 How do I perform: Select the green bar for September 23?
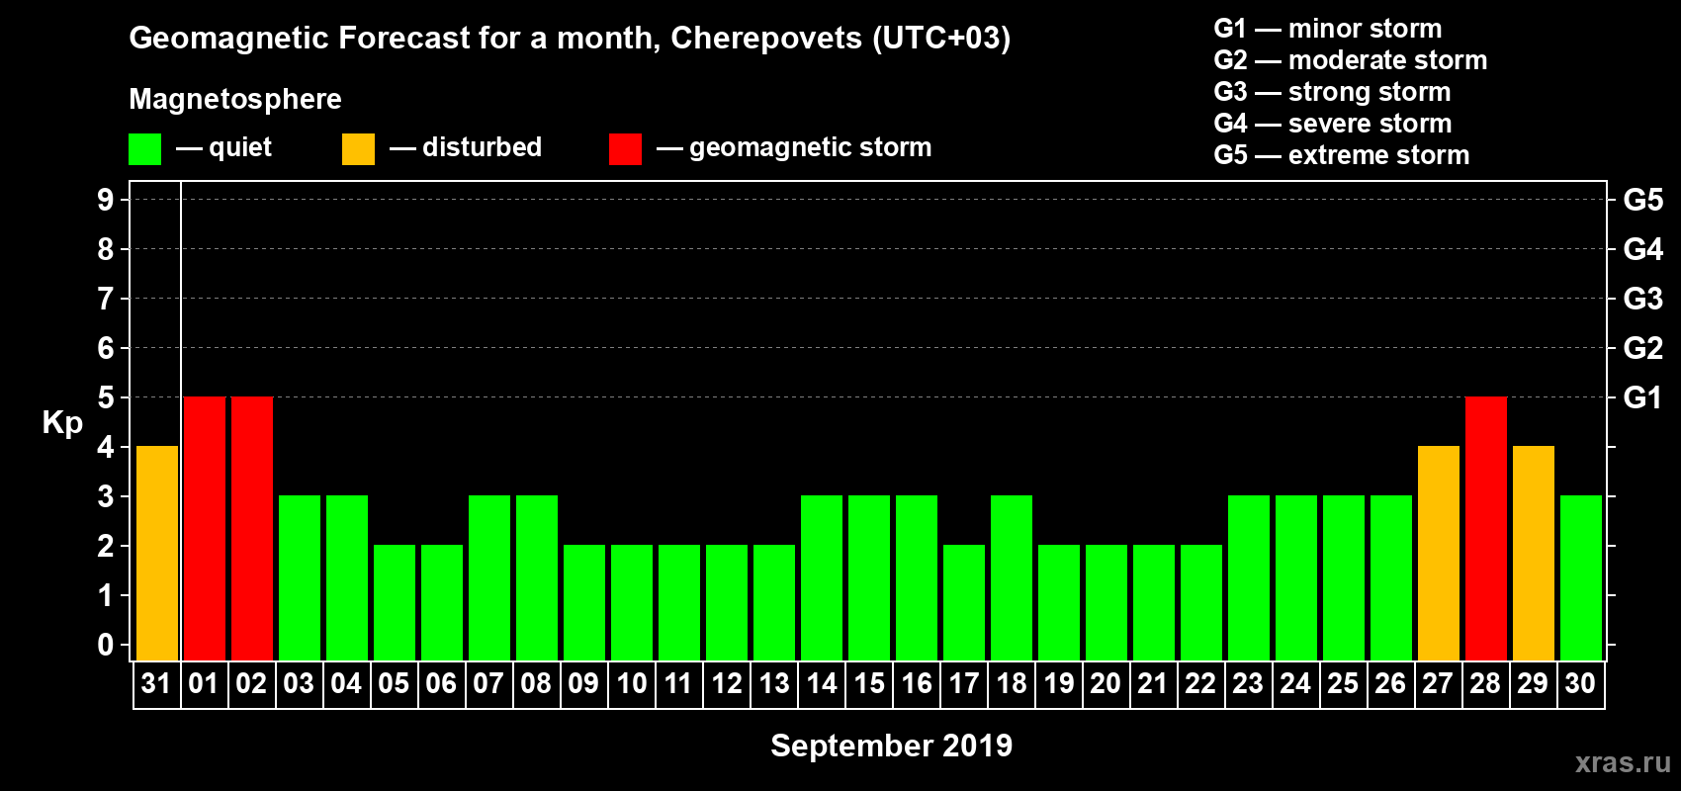pyautogui.click(x=1249, y=577)
